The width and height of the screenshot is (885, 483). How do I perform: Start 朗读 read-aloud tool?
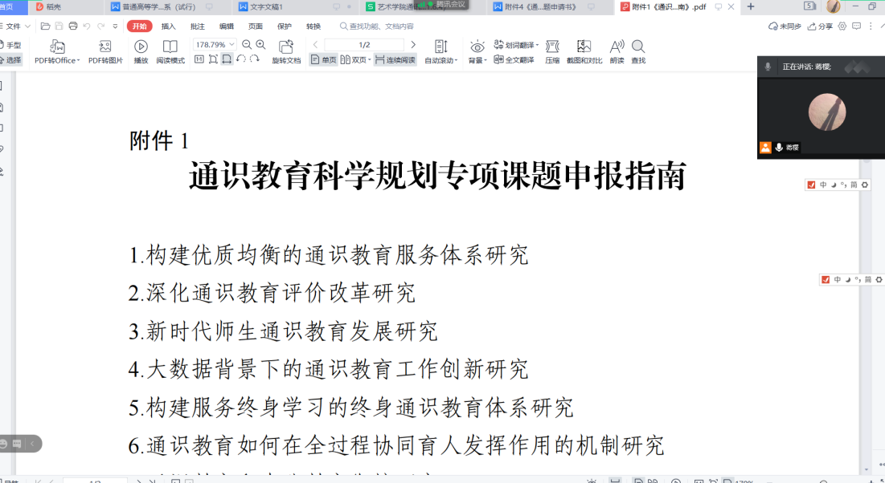coord(617,47)
